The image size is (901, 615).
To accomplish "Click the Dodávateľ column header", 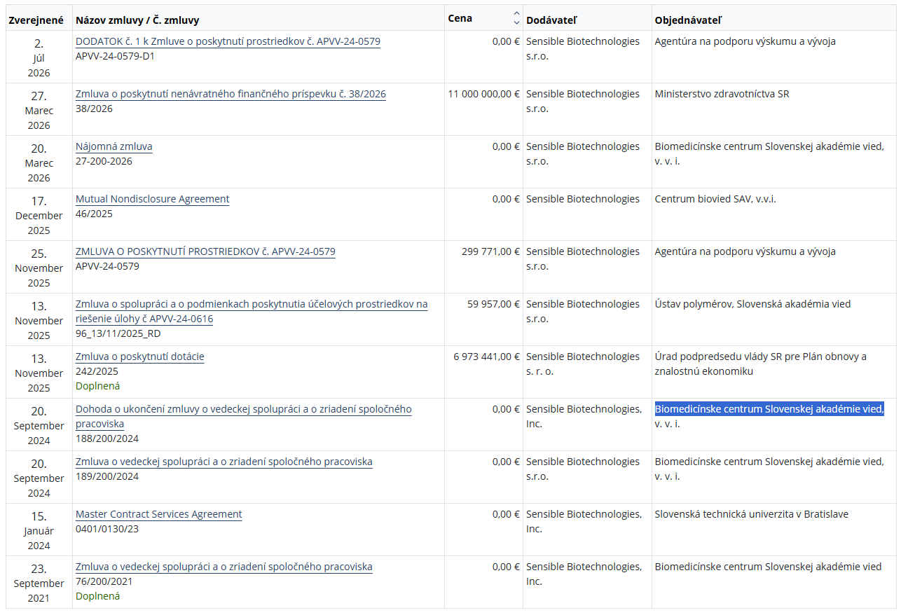I will 552,20.
